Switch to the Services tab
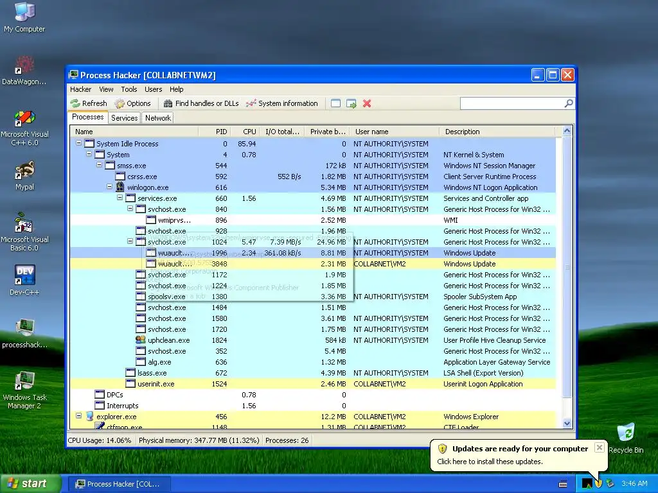 (x=124, y=118)
